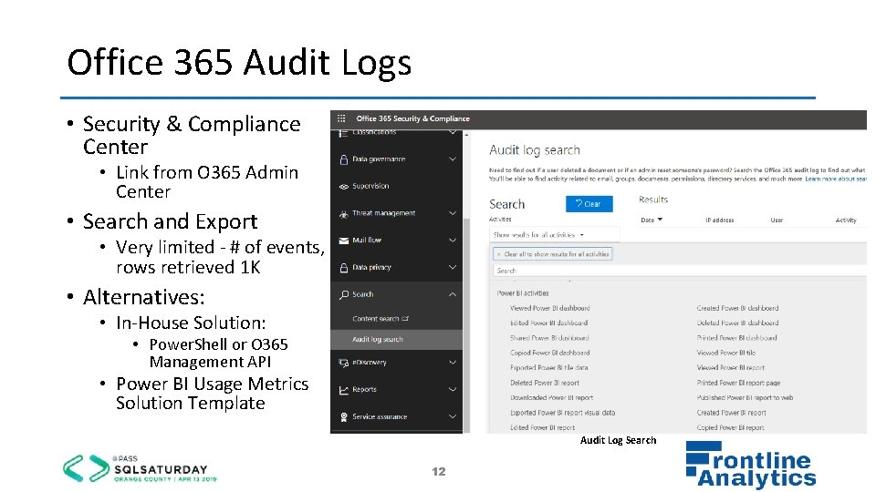Viewport: 876px width, 492px height.
Task: Collapse the Search section chevron
Action: pyautogui.click(x=453, y=294)
